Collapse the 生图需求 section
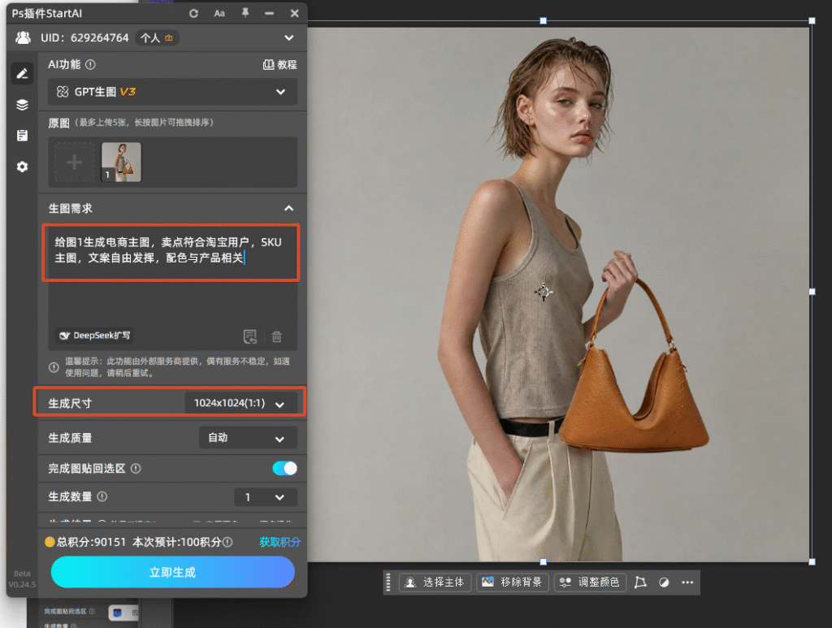Viewport: 832px width, 628px height. [288, 208]
